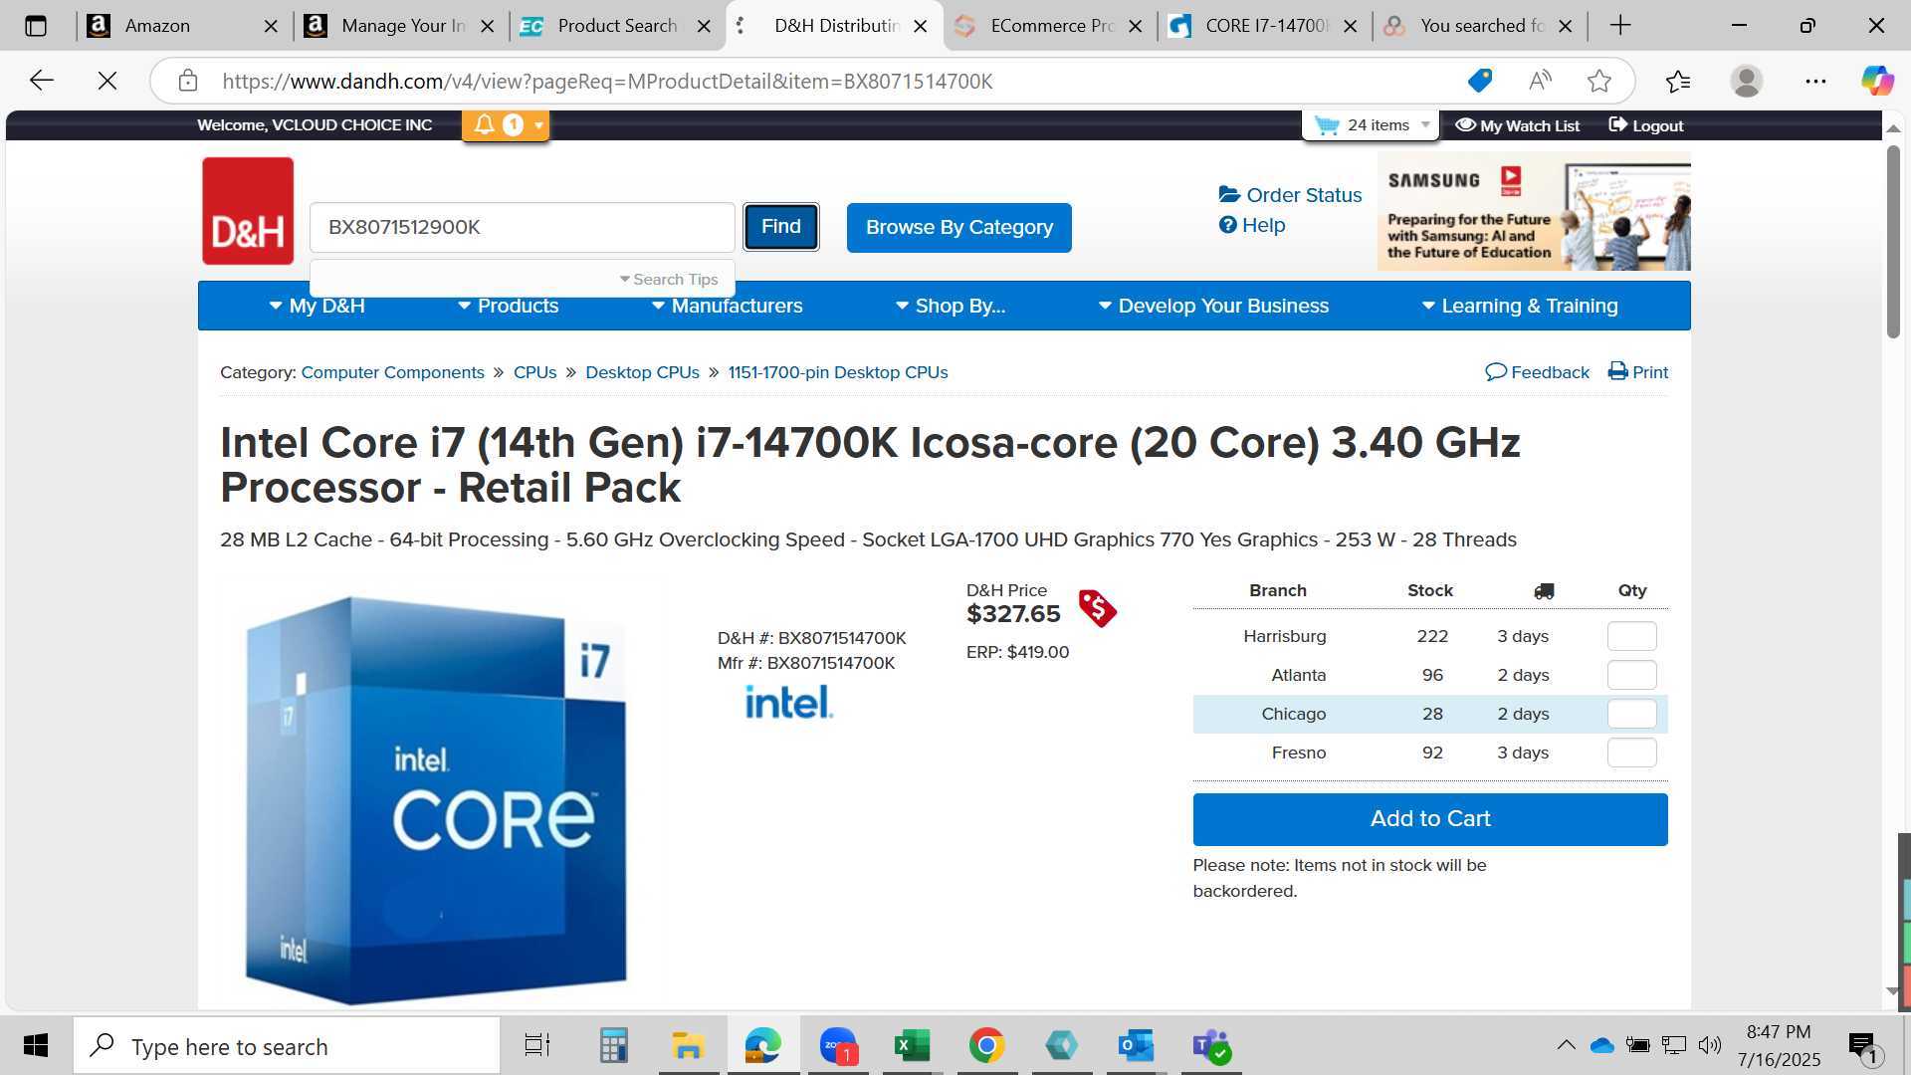Open browser Settings and more menu
Image resolution: width=1911 pixels, height=1075 pixels.
coord(1815,81)
